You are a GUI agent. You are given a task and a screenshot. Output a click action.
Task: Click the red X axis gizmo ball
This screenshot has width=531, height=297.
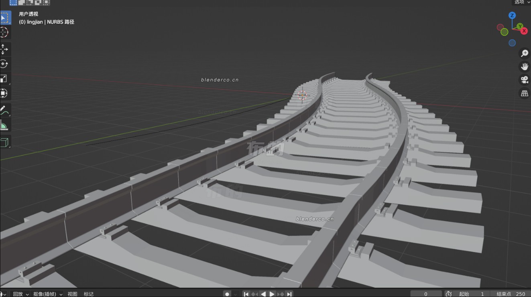coord(524,31)
